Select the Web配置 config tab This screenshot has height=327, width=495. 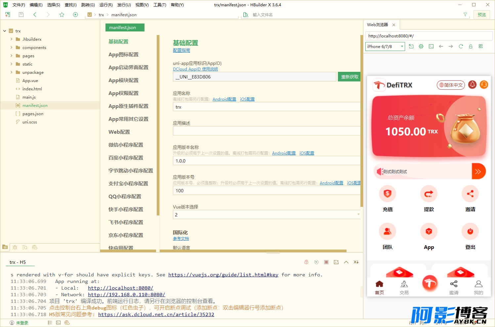[119, 132]
